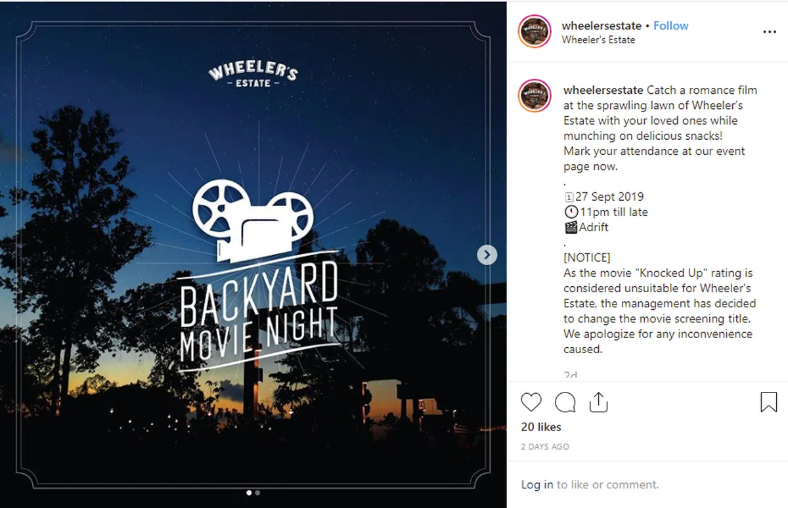Select the second carousel indicator dot

point(257,492)
